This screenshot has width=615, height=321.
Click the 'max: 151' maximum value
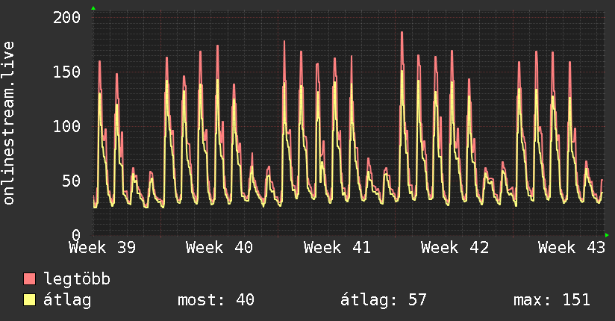[x=552, y=300]
